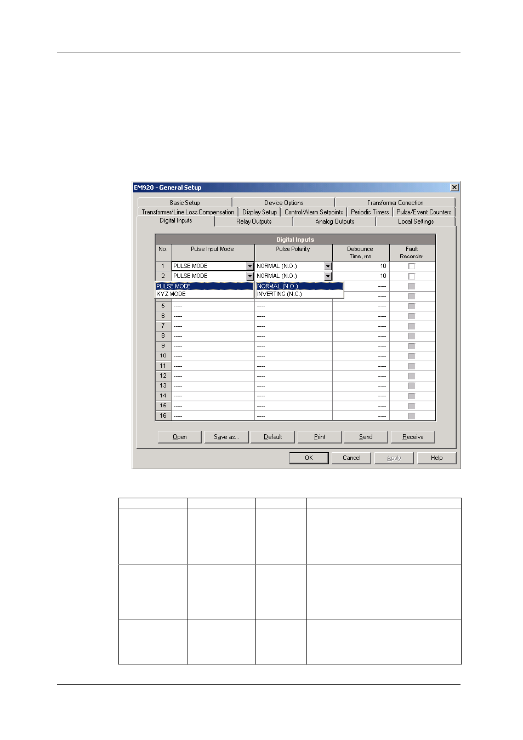Toggle Fault Recorder checkbox for input 6
The width and height of the screenshot is (523, 740).
pos(412,316)
